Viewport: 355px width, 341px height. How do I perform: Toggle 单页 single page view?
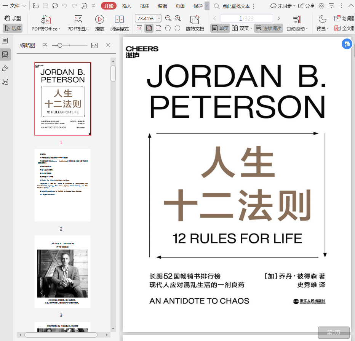220,28
